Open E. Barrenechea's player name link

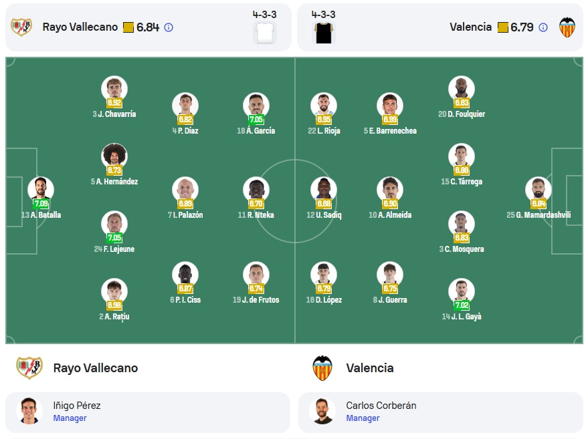[390, 131]
